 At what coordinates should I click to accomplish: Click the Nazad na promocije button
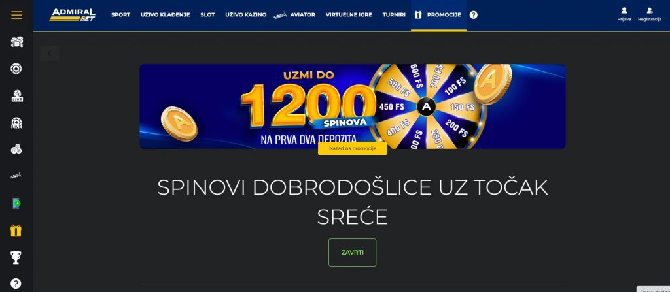(x=353, y=148)
